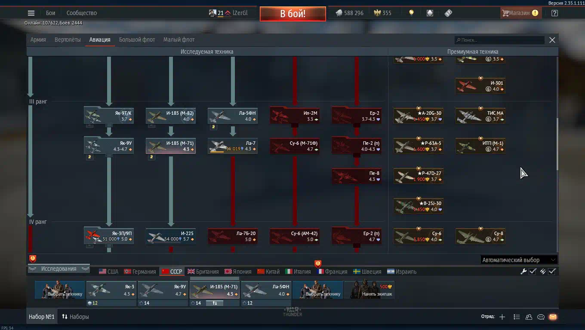The image size is (585, 330).
Task: Select the Як-9Т/К aircraft card
Action: point(109,116)
